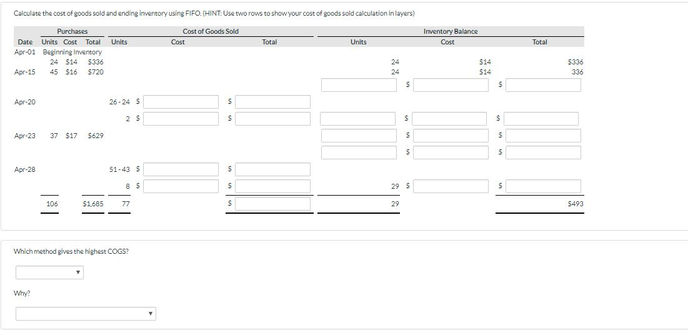Click the 'Apr-15' date label
The width and height of the screenshot is (688, 330).
pyautogui.click(x=25, y=72)
